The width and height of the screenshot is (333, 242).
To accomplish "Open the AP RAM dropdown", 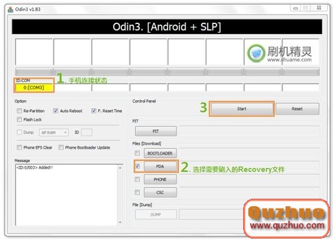I will 54,133.
